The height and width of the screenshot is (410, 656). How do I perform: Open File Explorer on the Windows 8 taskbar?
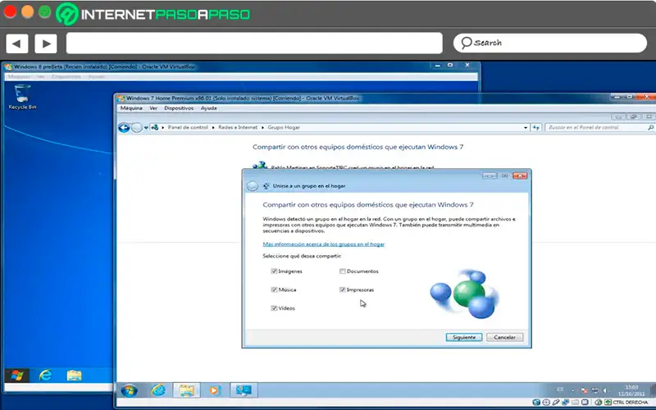click(74, 376)
